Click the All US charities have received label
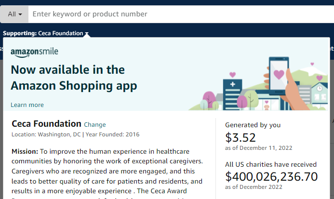Image resolution: width=334 pixels, height=199 pixels. (x=271, y=164)
